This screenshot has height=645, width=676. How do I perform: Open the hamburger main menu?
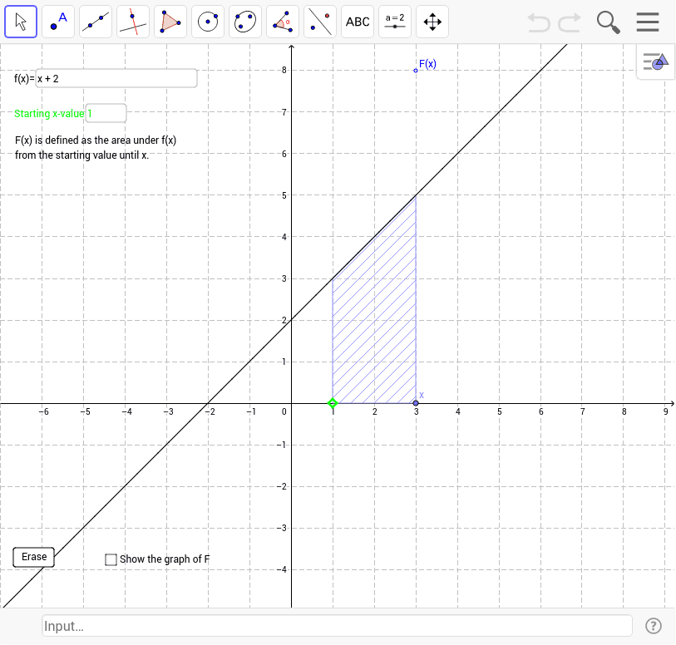(x=648, y=22)
